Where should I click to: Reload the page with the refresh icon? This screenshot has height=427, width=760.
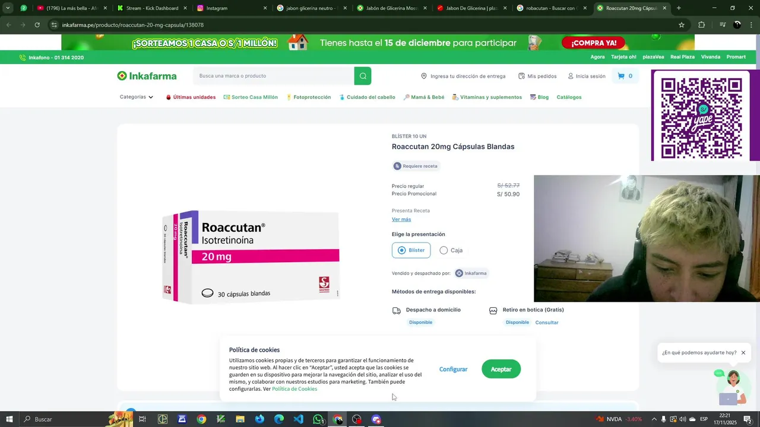click(37, 25)
